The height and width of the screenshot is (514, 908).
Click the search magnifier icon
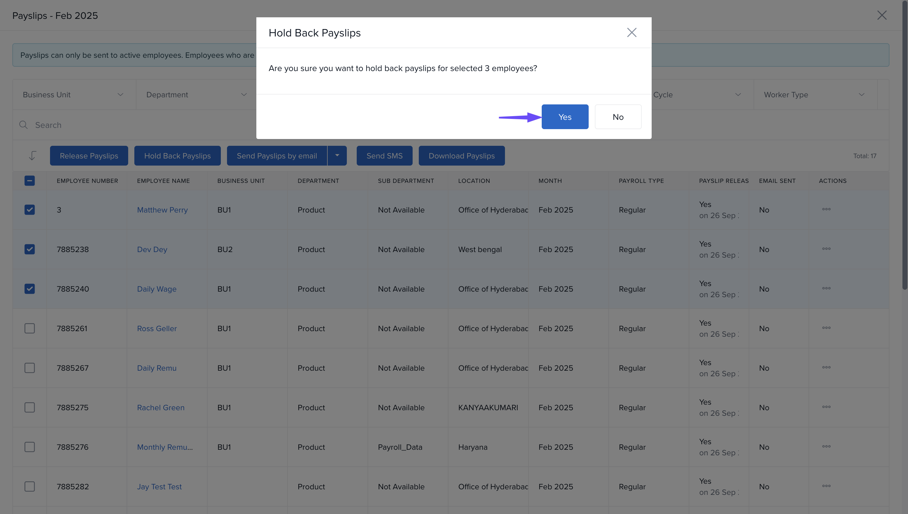[23, 125]
